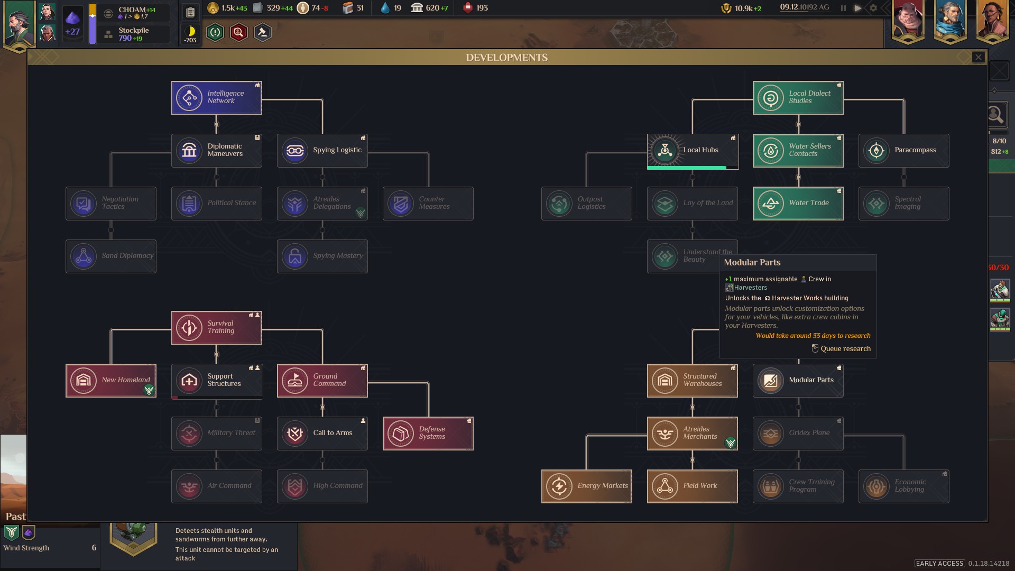Select the Call to Arms development
Viewport: 1015px width, 571px height.
322,434
